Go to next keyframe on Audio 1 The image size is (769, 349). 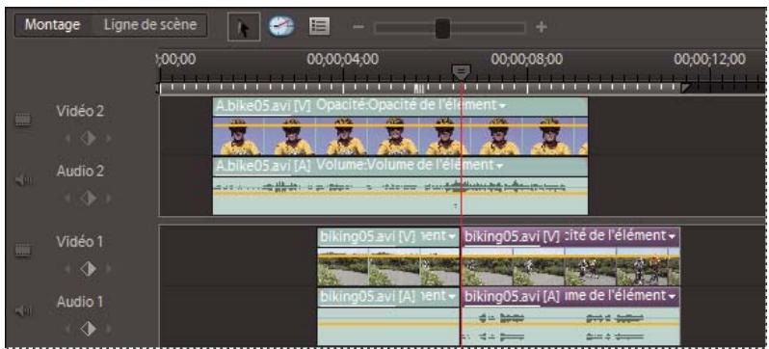[x=108, y=329]
